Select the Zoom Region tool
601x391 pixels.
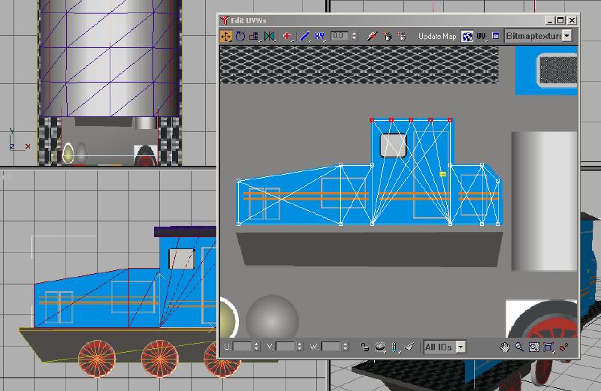tap(534, 347)
